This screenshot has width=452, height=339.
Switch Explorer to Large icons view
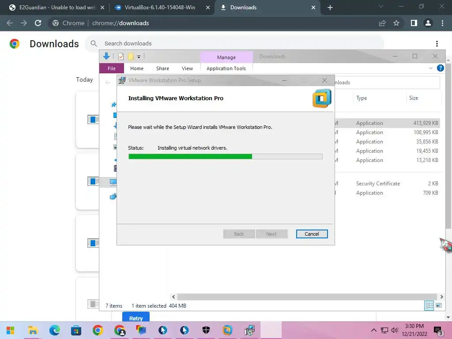439,305
